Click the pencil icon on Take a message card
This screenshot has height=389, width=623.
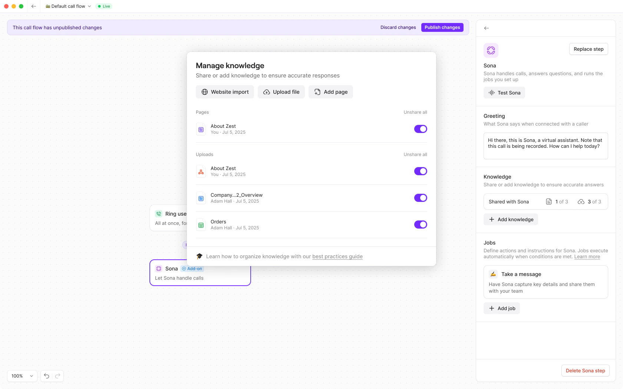click(x=493, y=274)
